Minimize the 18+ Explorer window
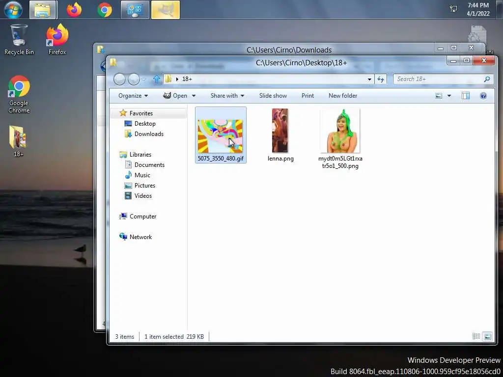This screenshot has width=503, height=377. pyautogui.click(x=453, y=60)
